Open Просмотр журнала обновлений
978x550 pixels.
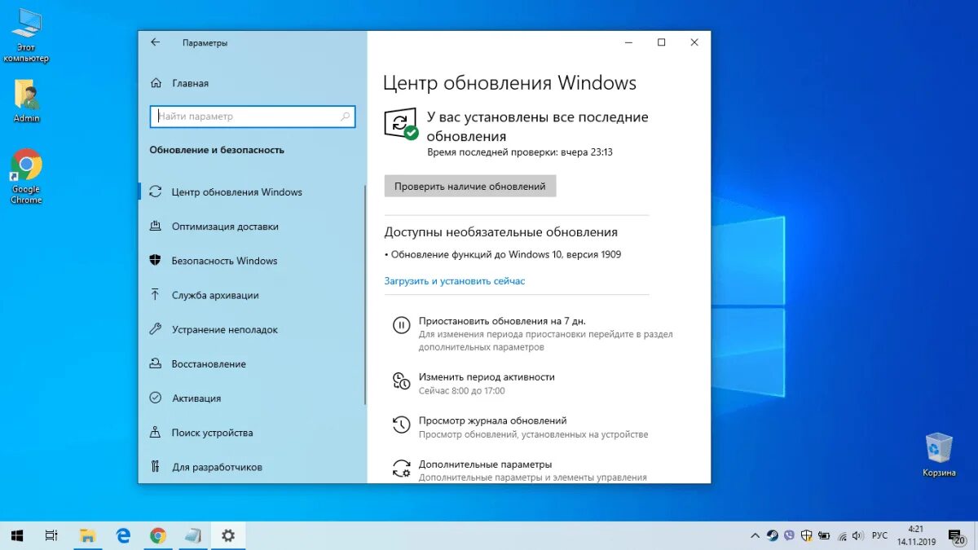tap(492, 420)
